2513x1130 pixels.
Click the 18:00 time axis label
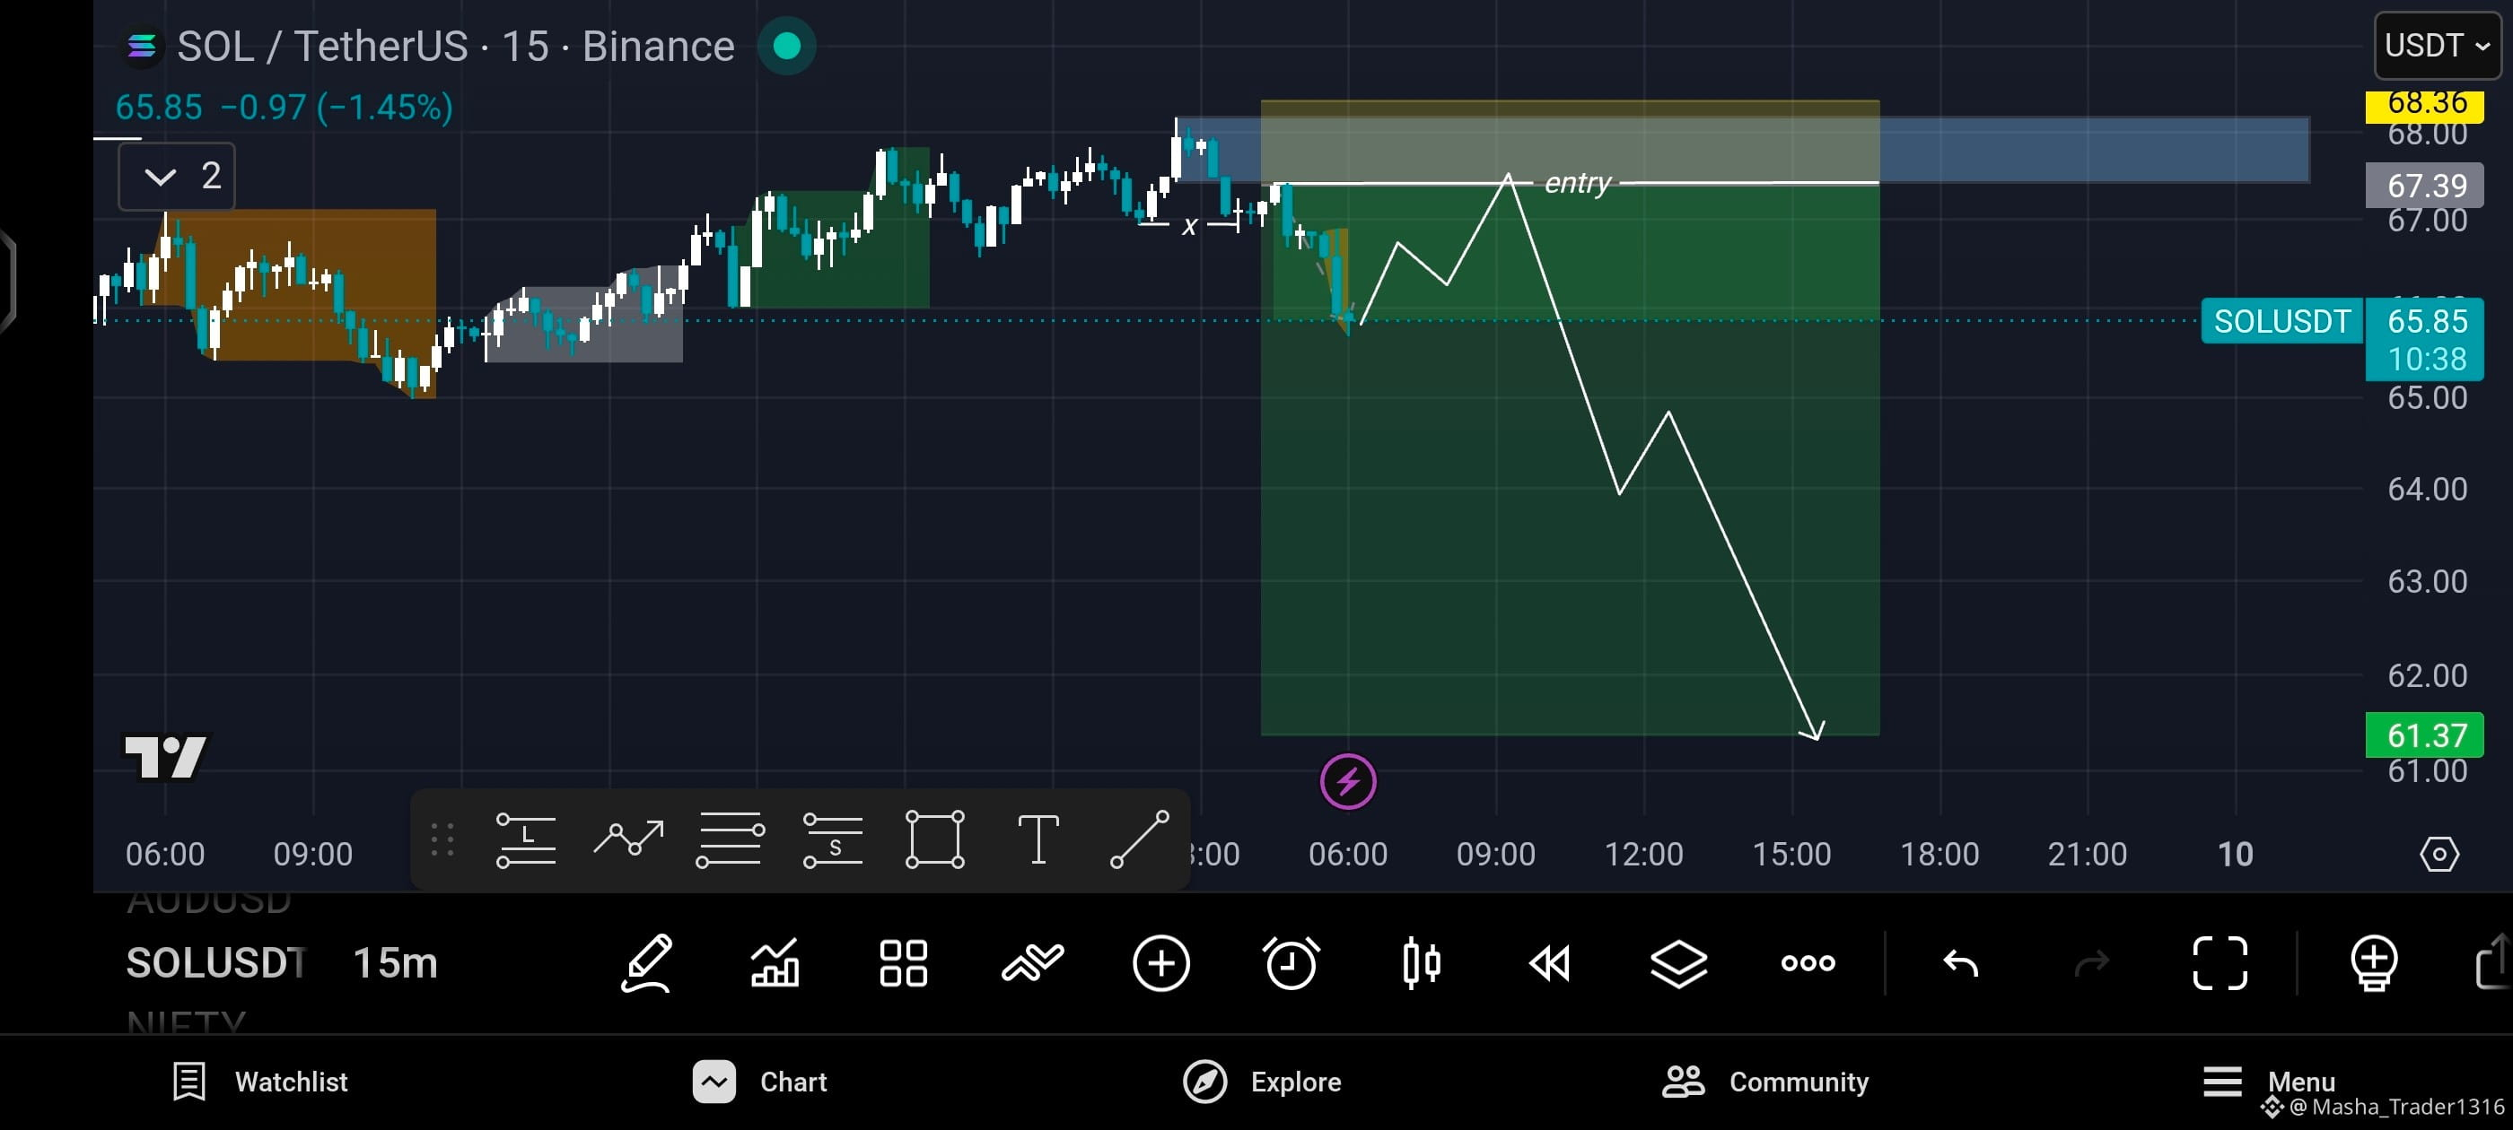pos(1939,854)
